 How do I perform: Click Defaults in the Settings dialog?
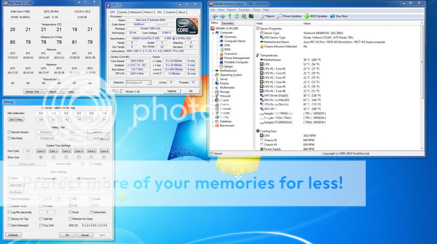tap(13, 235)
